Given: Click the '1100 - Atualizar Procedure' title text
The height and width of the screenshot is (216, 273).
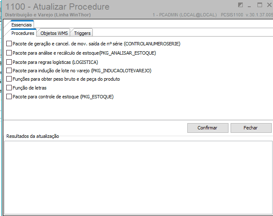Looking at the screenshot, I should pos(58,7).
